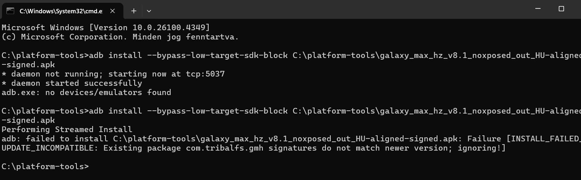Viewport: 581px width, 180px height.
Task: Open a new terminal tab with plus
Action: tap(134, 11)
